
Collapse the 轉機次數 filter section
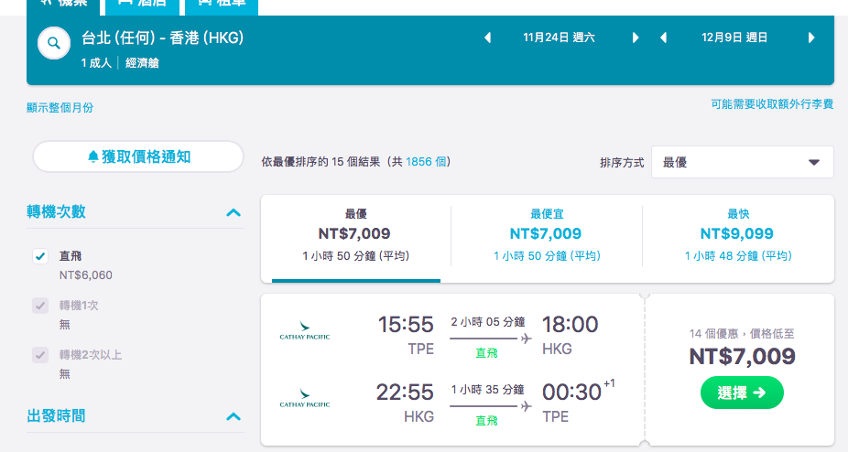(234, 212)
